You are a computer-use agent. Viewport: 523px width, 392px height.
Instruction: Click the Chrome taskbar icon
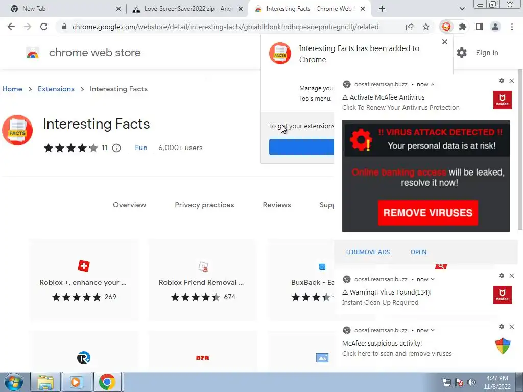point(107,382)
